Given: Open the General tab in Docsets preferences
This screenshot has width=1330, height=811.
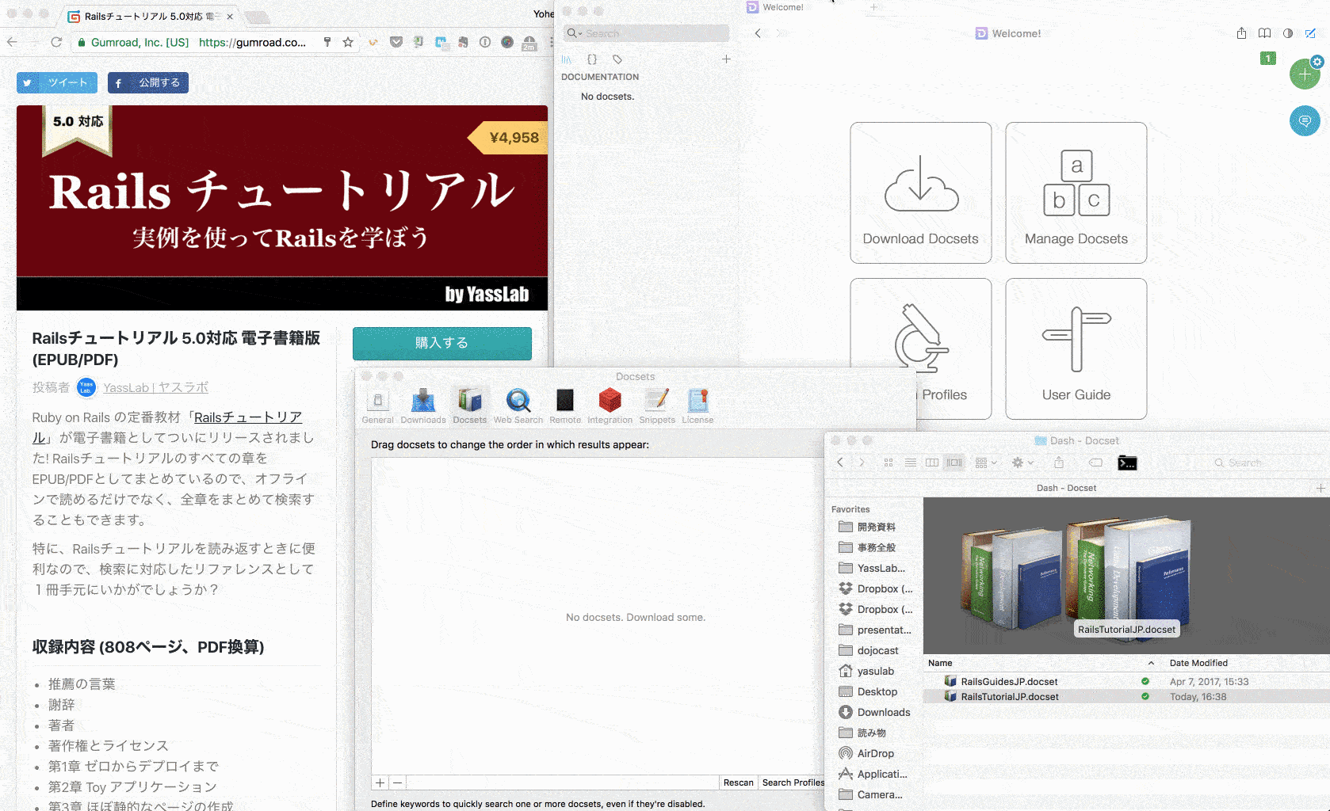Looking at the screenshot, I should [x=377, y=405].
